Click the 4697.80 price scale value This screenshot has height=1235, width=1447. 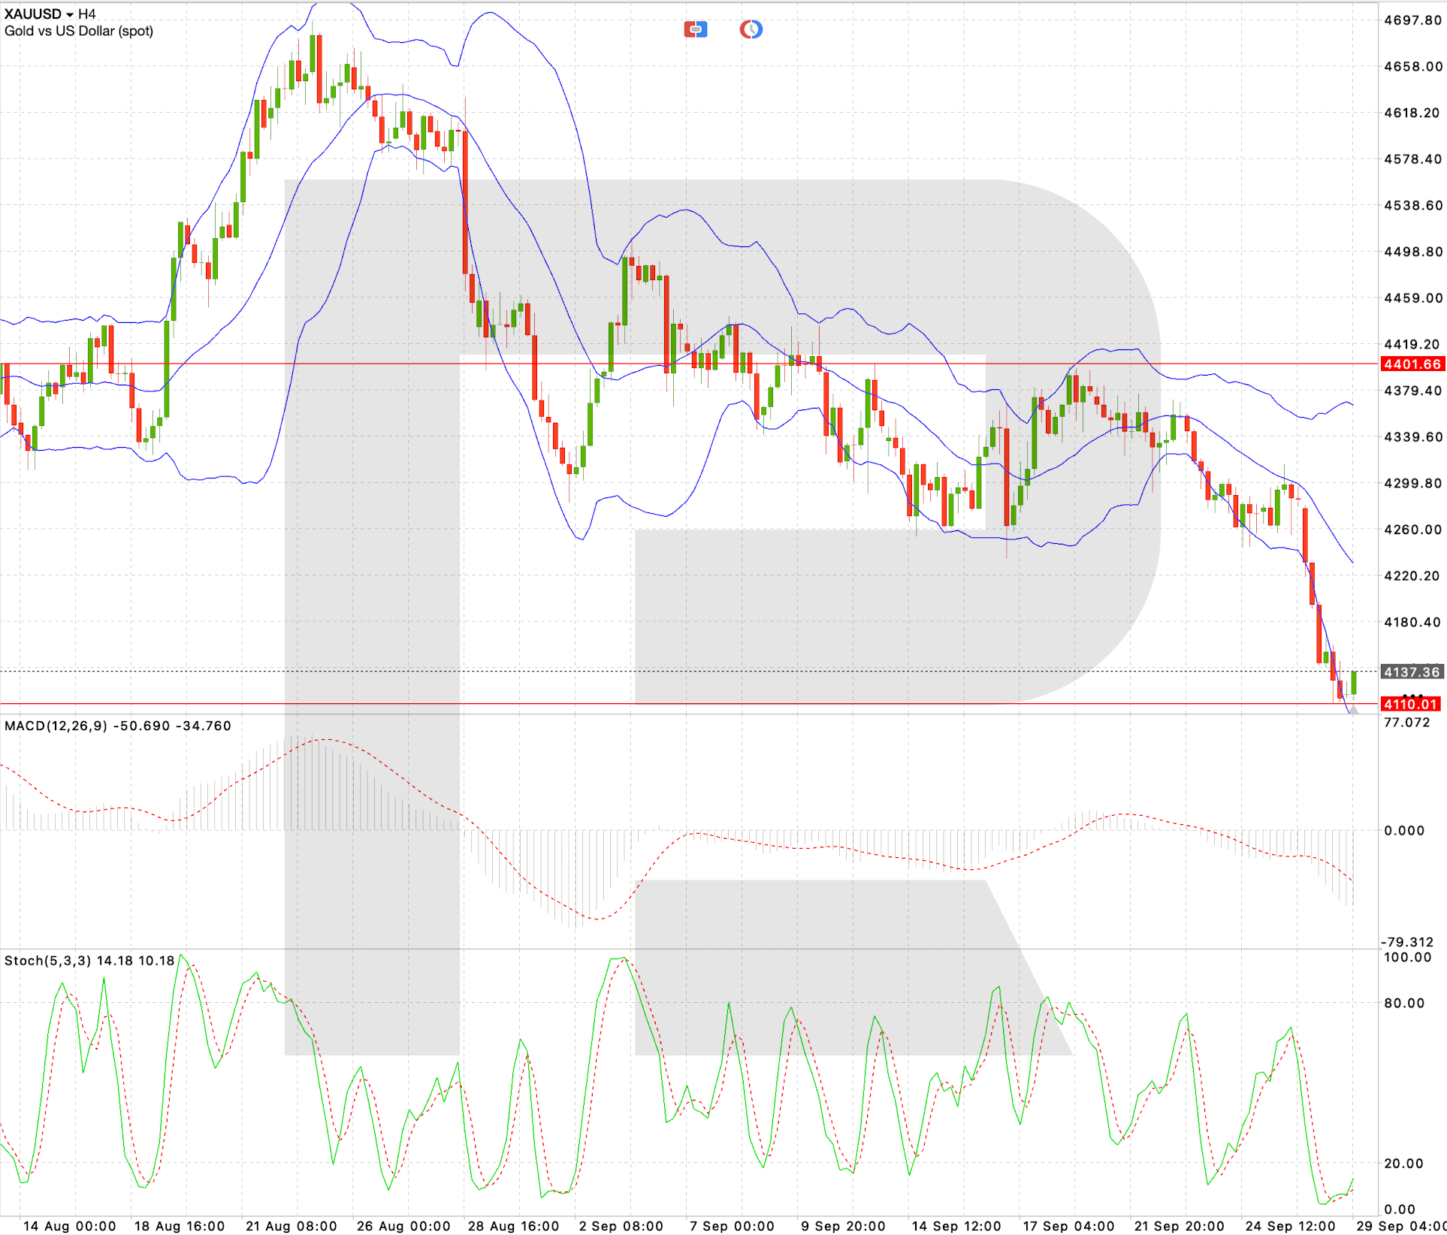click(1413, 20)
